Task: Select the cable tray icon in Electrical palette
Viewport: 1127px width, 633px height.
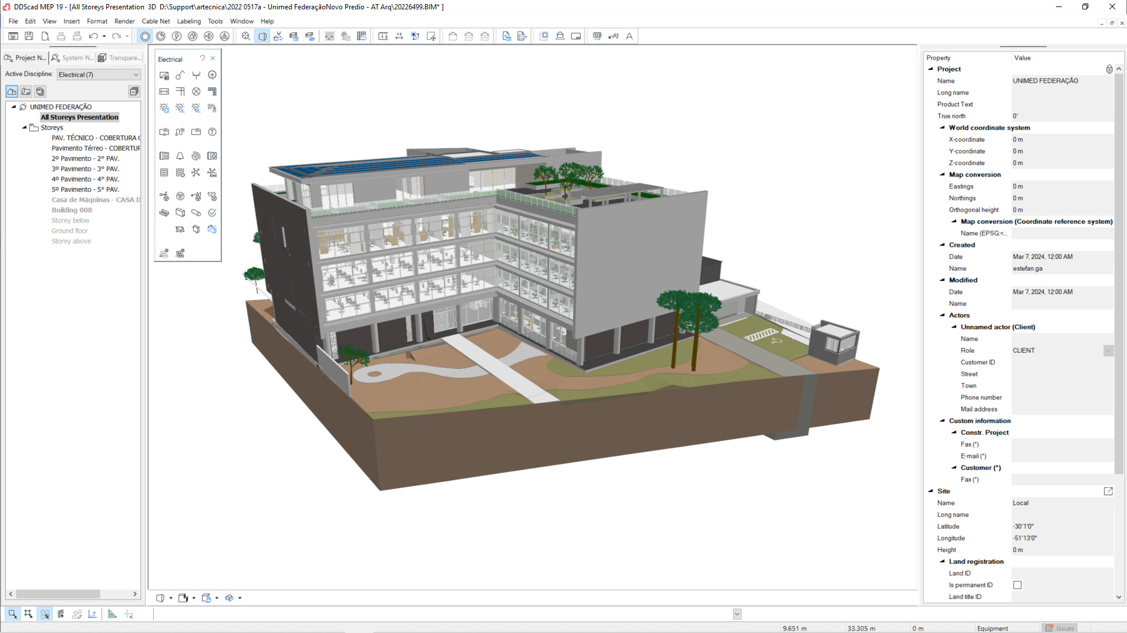Action: click(x=164, y=213)
